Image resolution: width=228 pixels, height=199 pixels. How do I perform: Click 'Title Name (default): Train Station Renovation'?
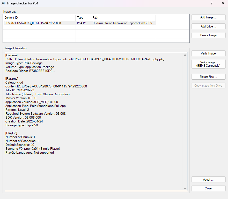38,94
